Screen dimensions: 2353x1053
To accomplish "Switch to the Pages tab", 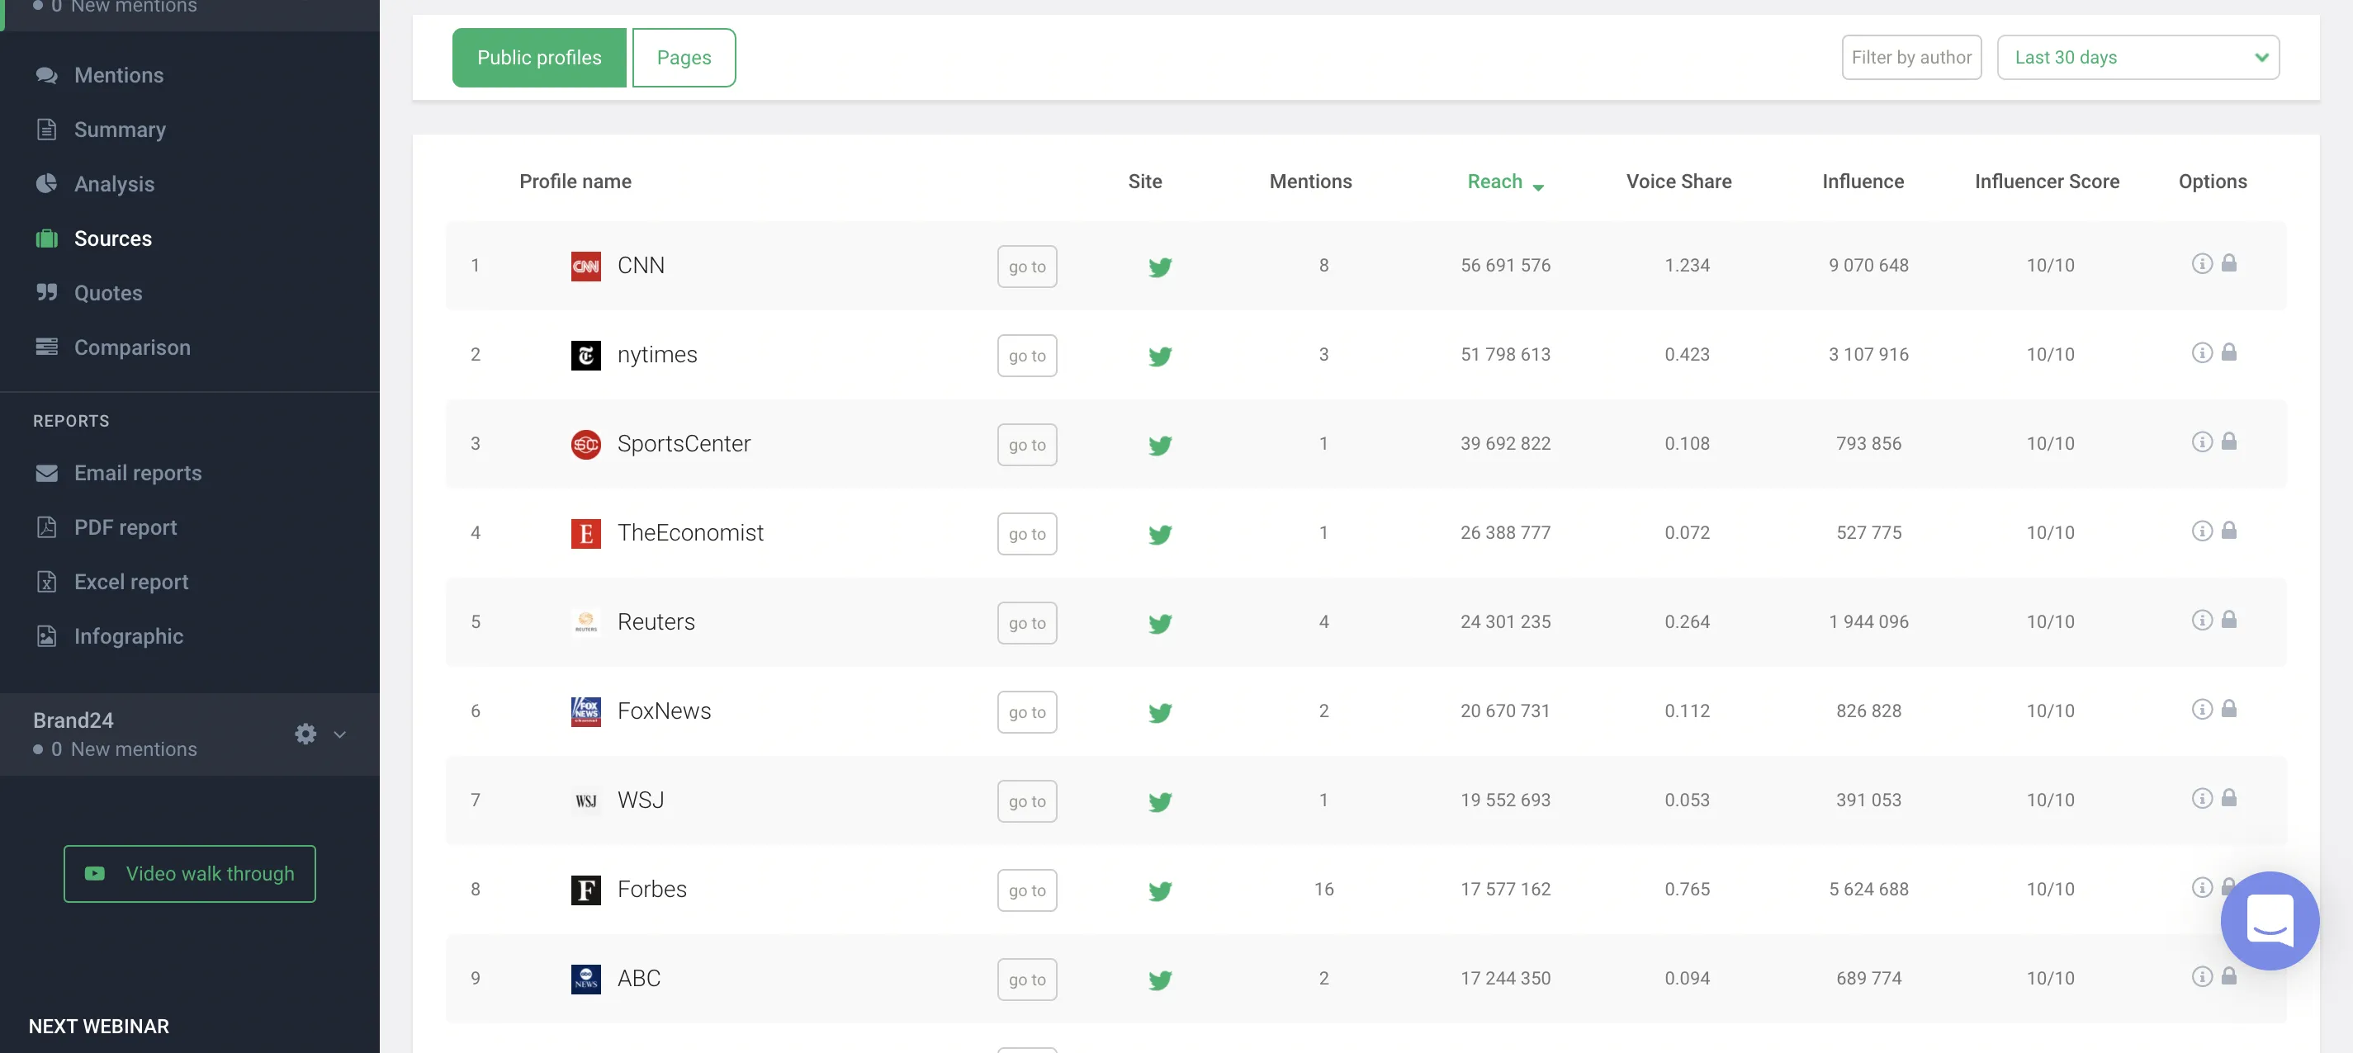I will point(684,58).
